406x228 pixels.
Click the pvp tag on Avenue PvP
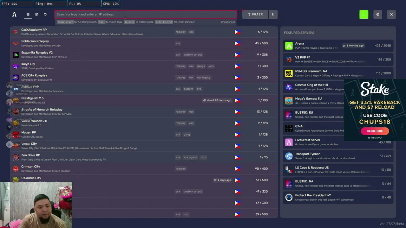click(x=199, y=89)
